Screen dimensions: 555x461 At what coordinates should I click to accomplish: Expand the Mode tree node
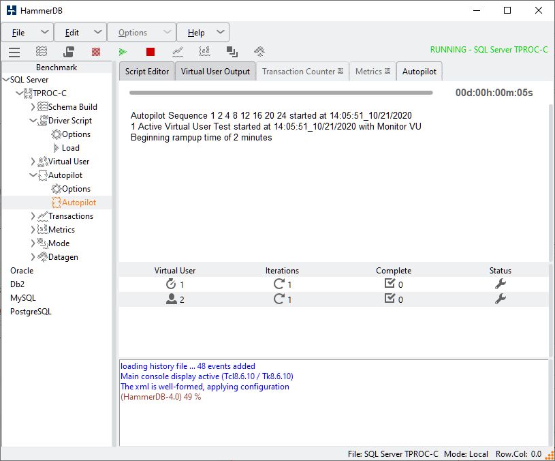[33, 243]
